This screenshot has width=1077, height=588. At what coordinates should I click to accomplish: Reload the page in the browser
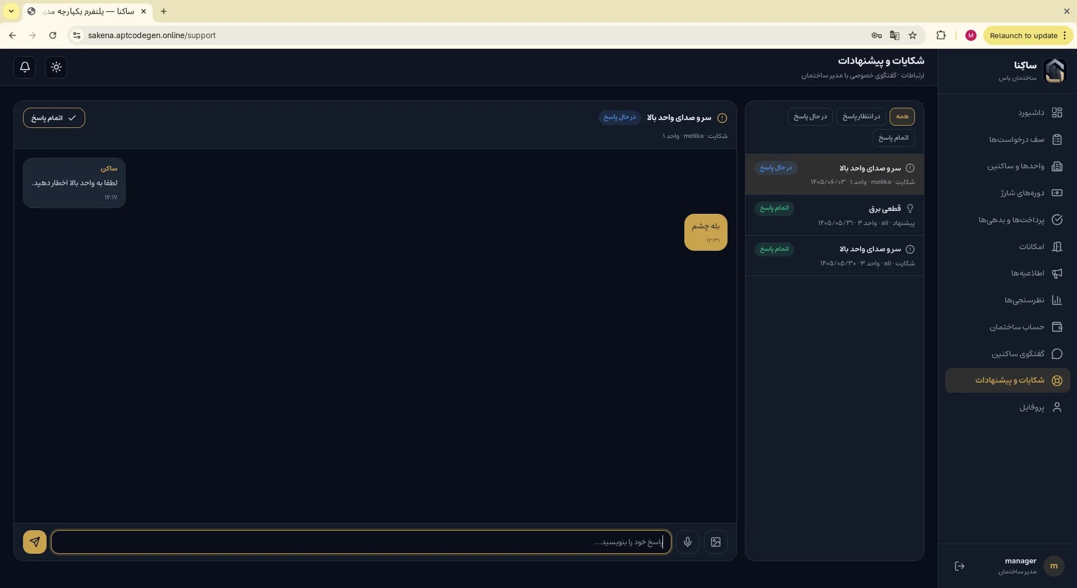[x=53, y=35]
